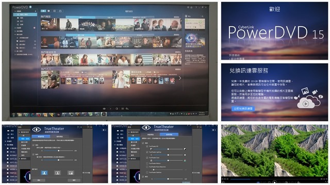Open first celebrity portrait in 熱門名人 section
The width and height of the screenshot is (330, 185).
click(50, 79)
